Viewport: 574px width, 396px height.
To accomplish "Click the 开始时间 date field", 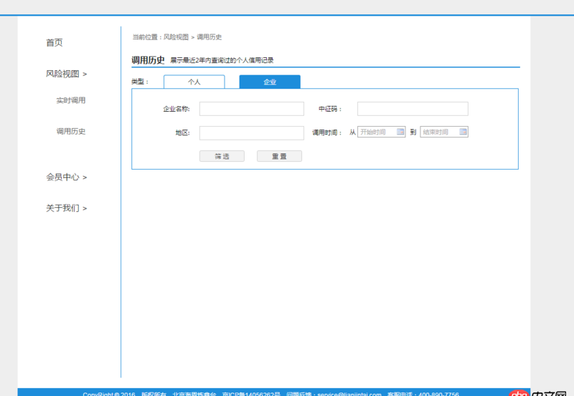I will coord(382,132).
